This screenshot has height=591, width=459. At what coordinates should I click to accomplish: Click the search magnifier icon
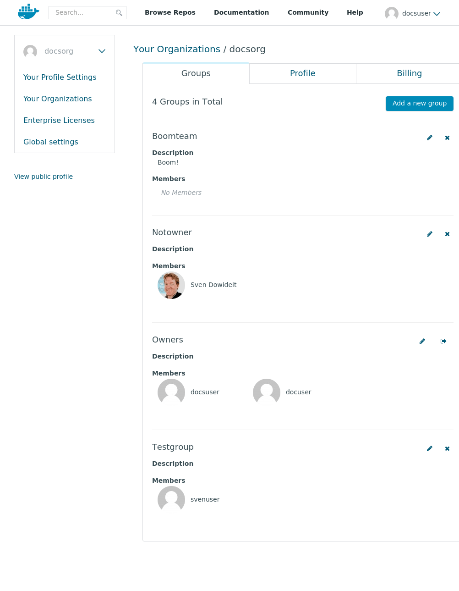119,13
